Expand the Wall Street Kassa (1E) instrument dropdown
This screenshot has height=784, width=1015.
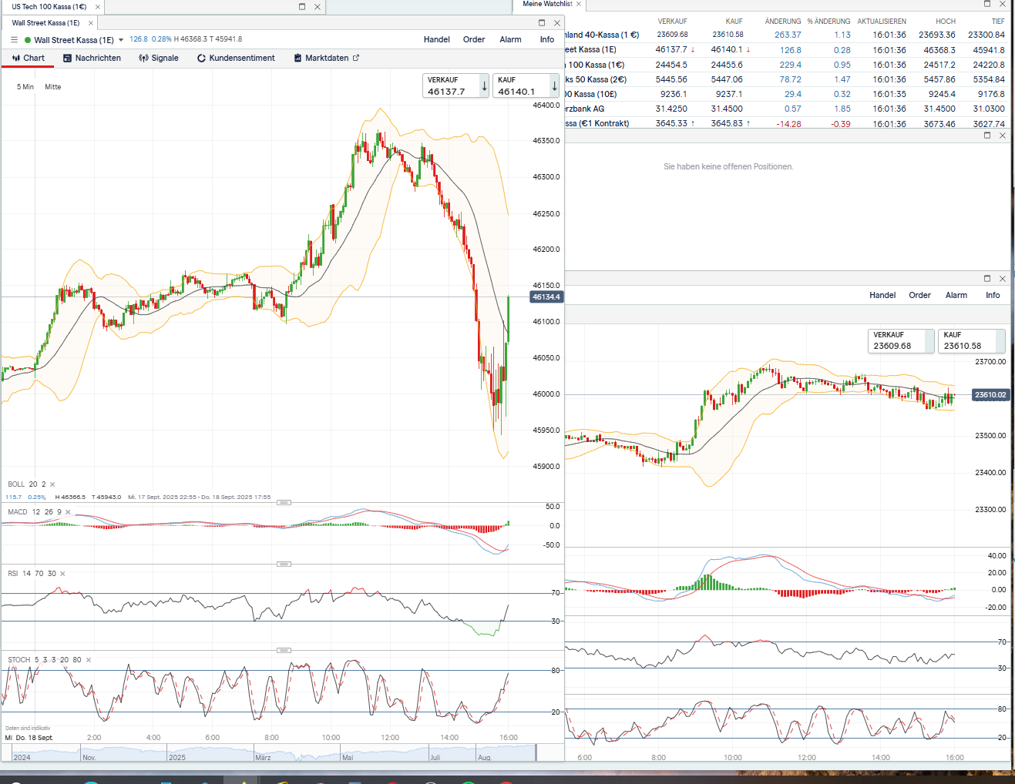121,40
